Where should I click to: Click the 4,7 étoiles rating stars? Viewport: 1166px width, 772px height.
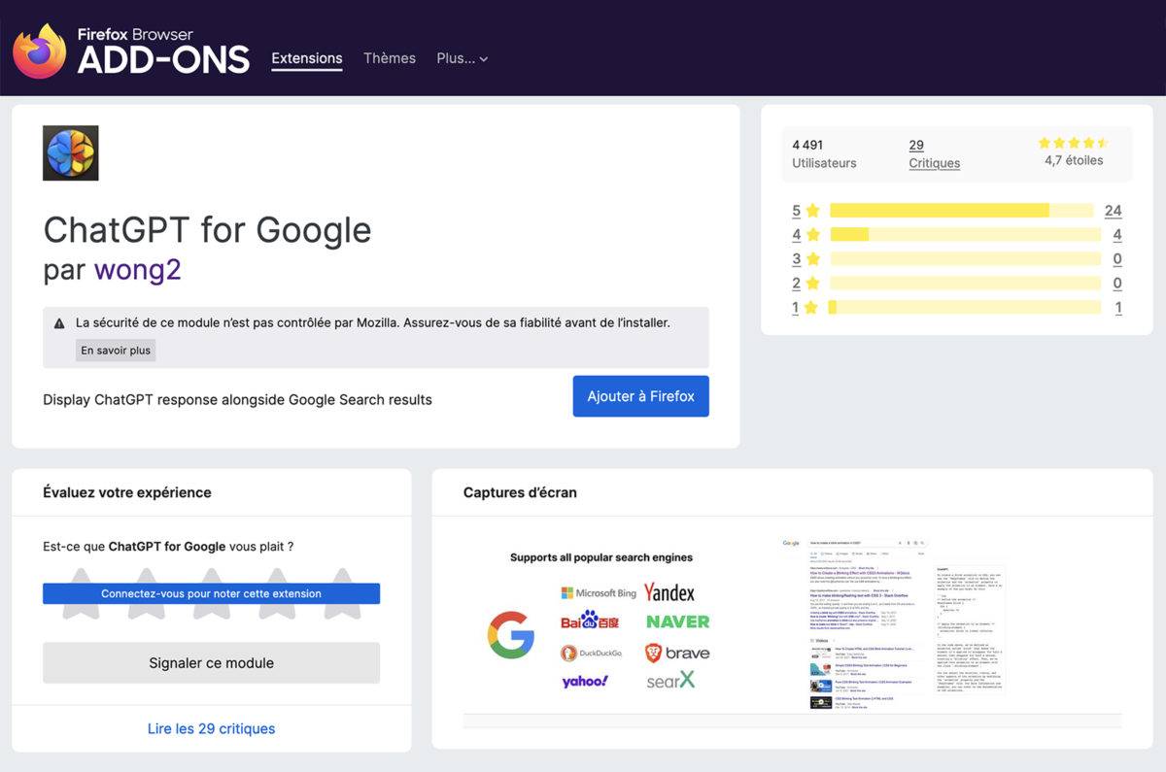[1074, 143]
